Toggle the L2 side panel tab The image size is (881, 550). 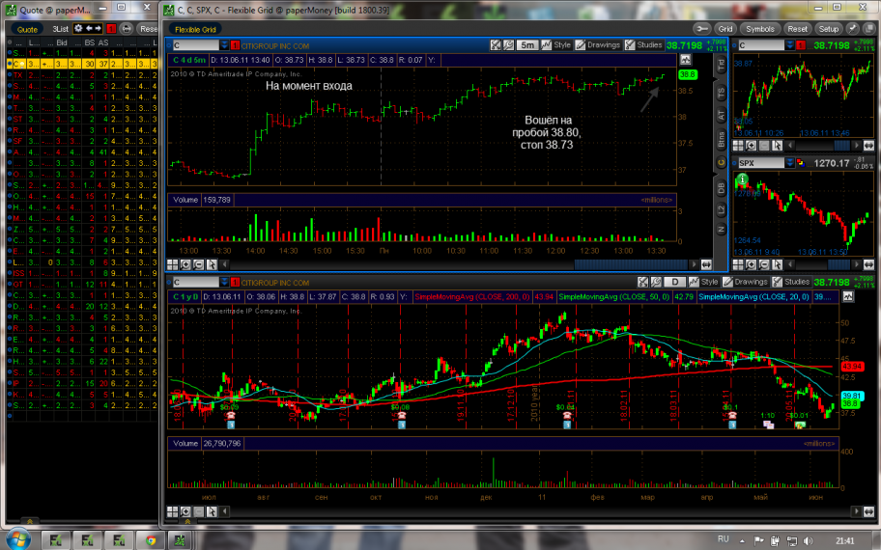721,208
